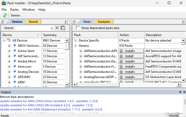Click Install for AlifSemiconductor::Az... pack
The width and height of the screenshot is (186, 117).
click(131, 56)
